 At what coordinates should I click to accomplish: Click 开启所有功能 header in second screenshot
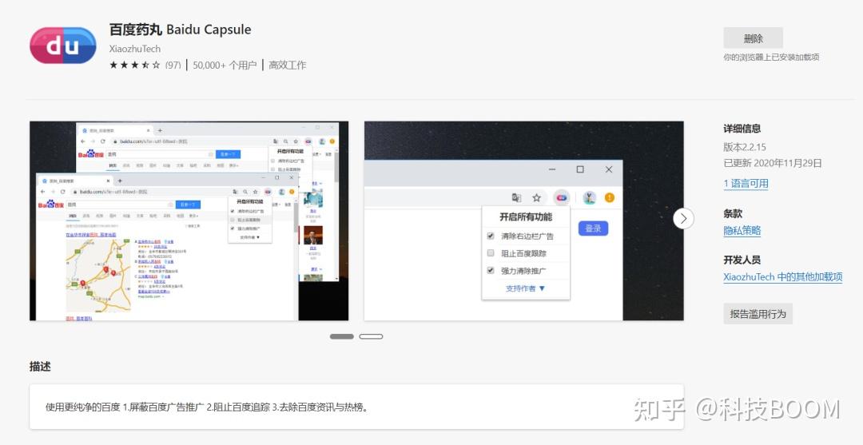point(526,217)
